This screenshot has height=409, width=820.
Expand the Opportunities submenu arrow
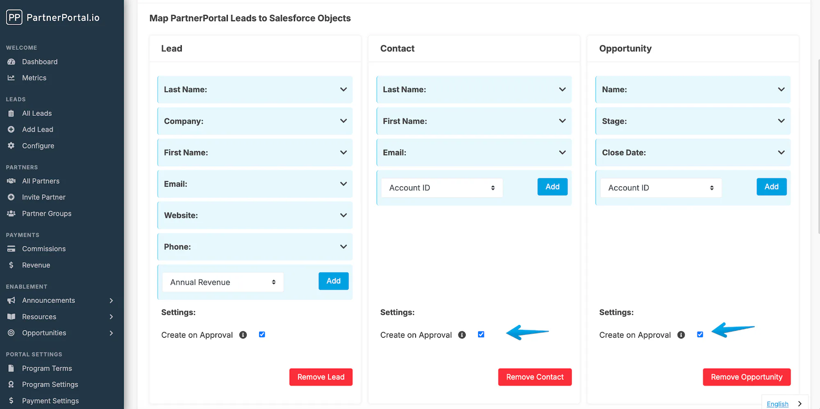111,333
